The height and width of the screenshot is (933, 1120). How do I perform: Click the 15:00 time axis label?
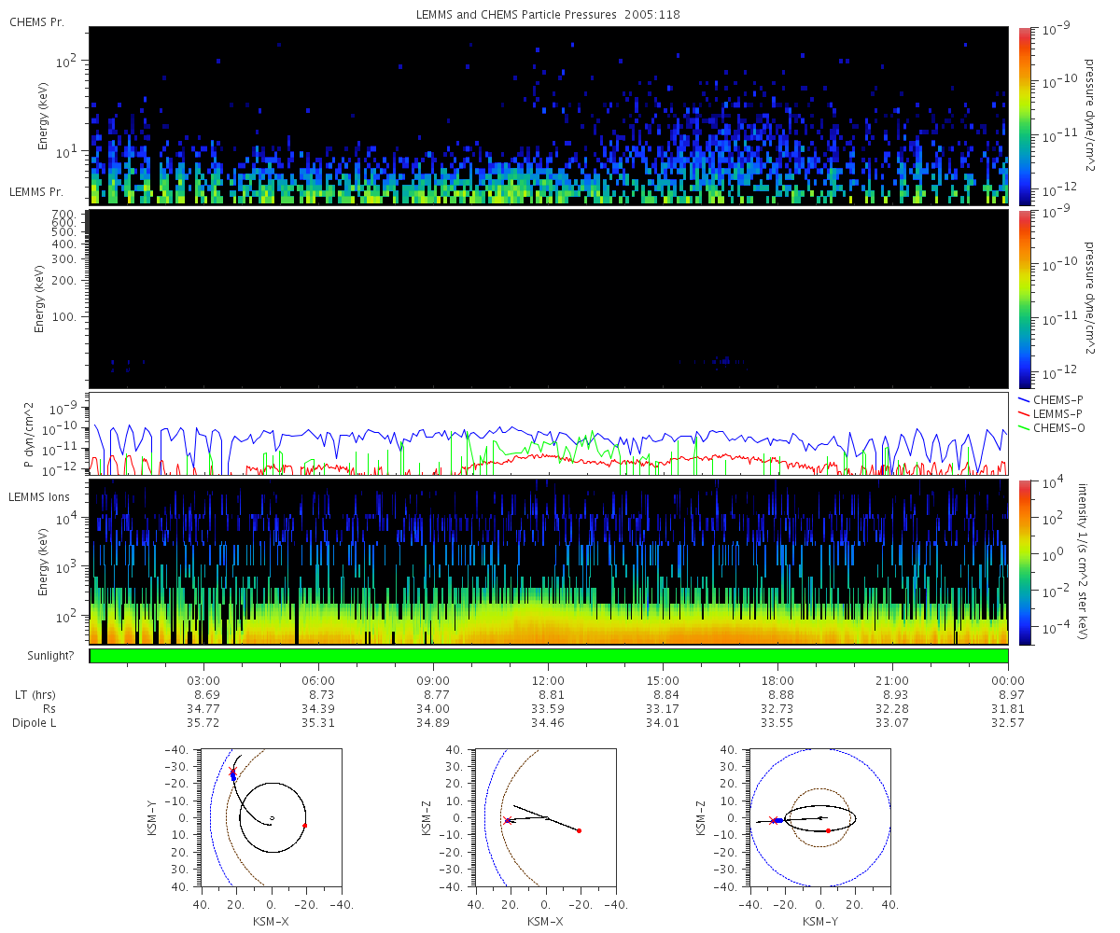(x=664, y=681)
